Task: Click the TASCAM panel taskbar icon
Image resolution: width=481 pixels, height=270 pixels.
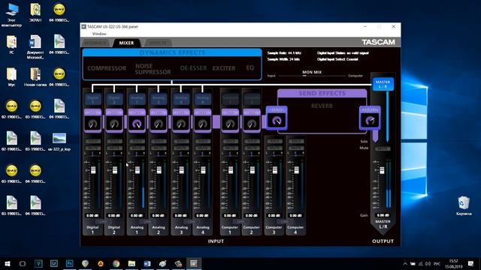Action: tap(194, 263)
